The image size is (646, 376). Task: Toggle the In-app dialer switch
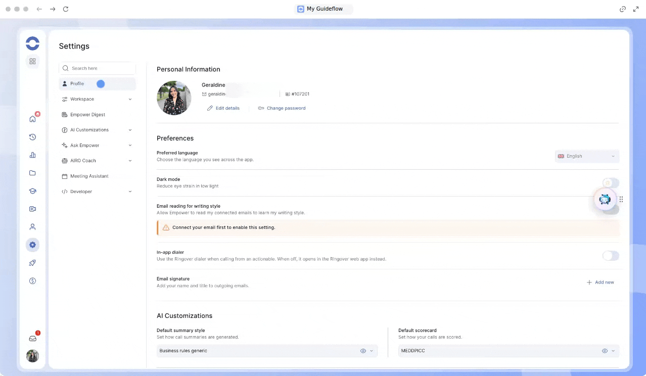pyautogui.click(x=611, y=256)
